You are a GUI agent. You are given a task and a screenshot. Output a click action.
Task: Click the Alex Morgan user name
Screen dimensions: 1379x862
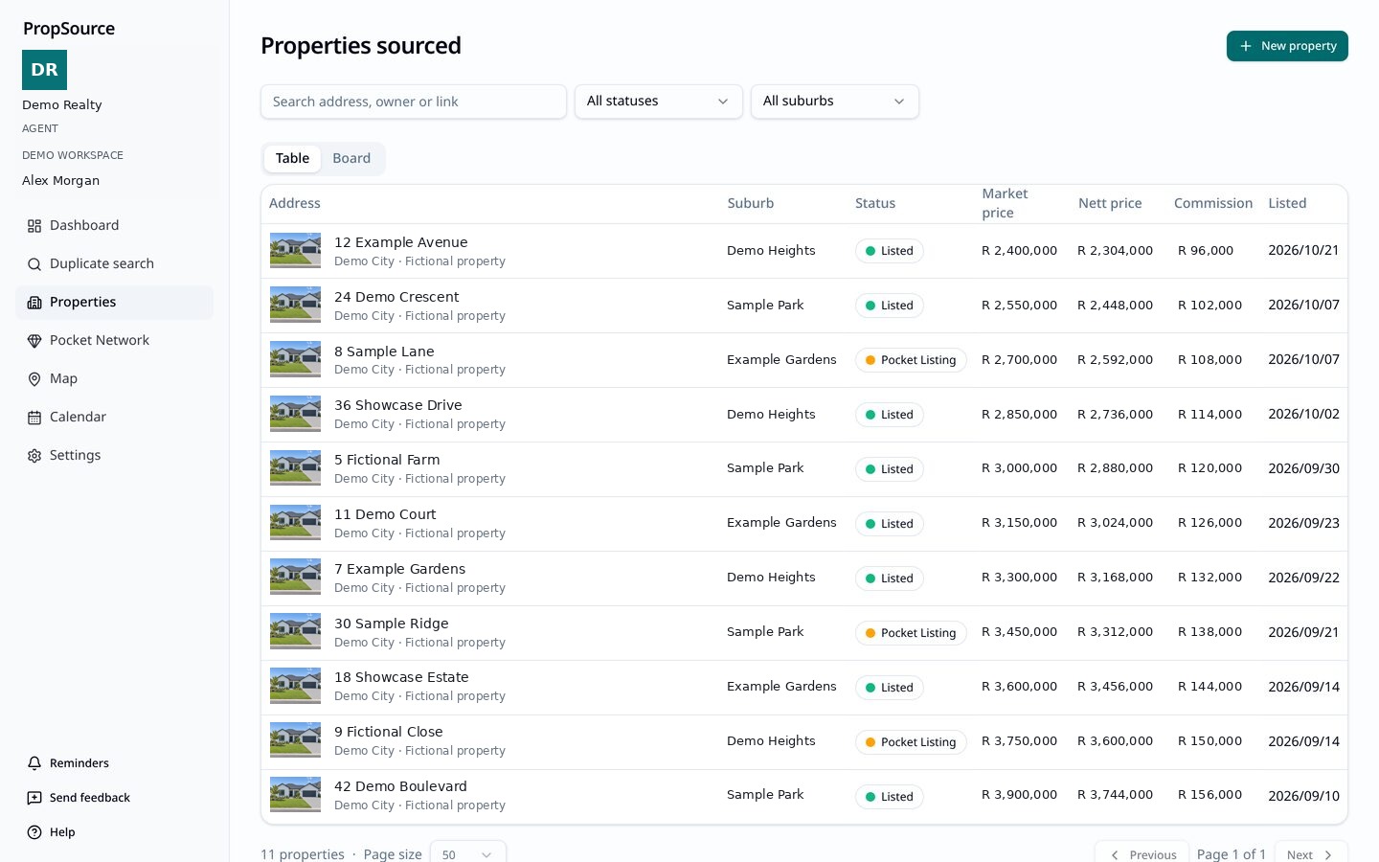(61, 181)
